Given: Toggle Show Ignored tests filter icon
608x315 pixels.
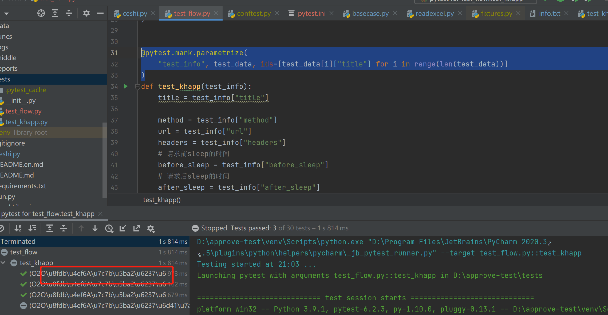Looking at the screenshot, I should [2, 228].
